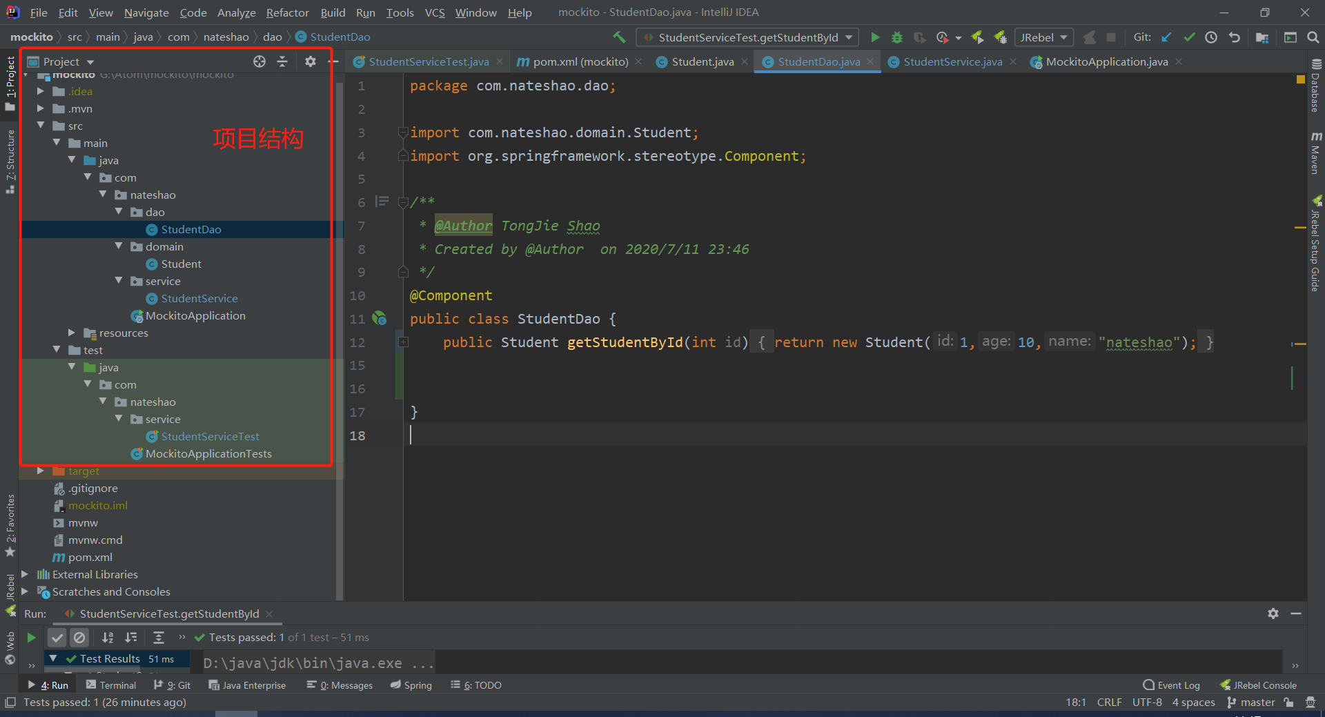
Task: Click the Javadoc rendered view gutter icon line 6
Action: point(382,202)
